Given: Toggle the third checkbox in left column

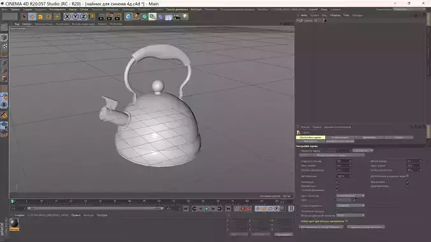Looking at the screenshot, I should coord(337,190).
